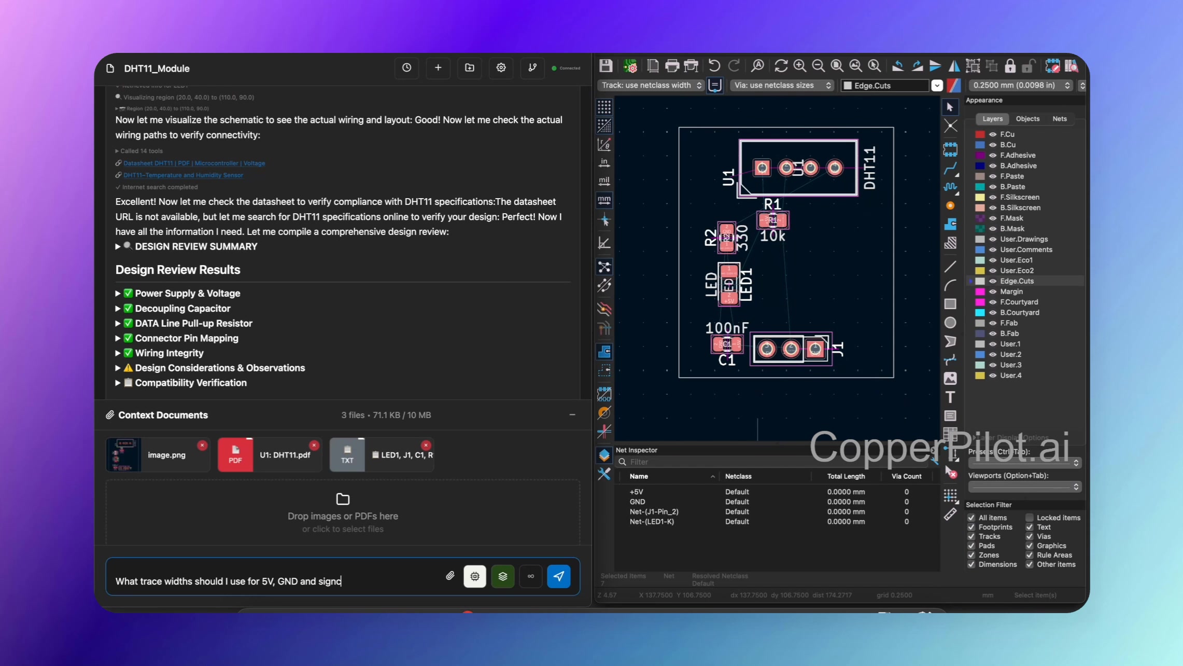Sort nets by Netclass column header
Image resolution: width=1183 pixels, height=666 pixels.
pos(738,476)
